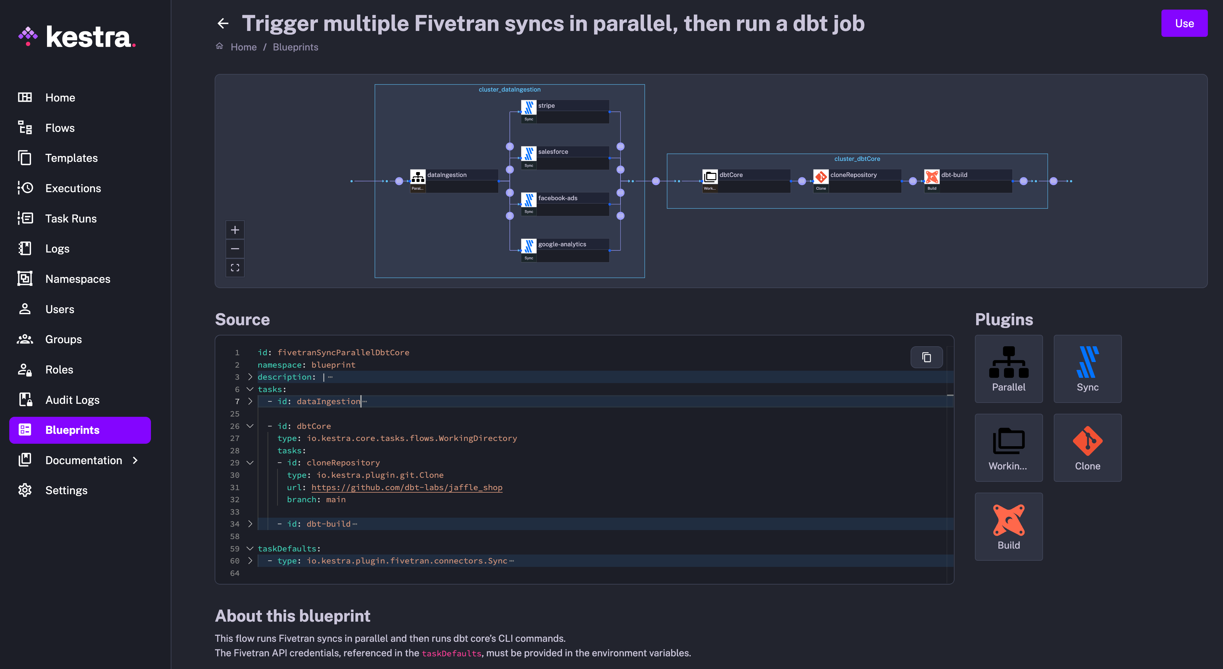Open Executions from the sidebar

[73, 188]
